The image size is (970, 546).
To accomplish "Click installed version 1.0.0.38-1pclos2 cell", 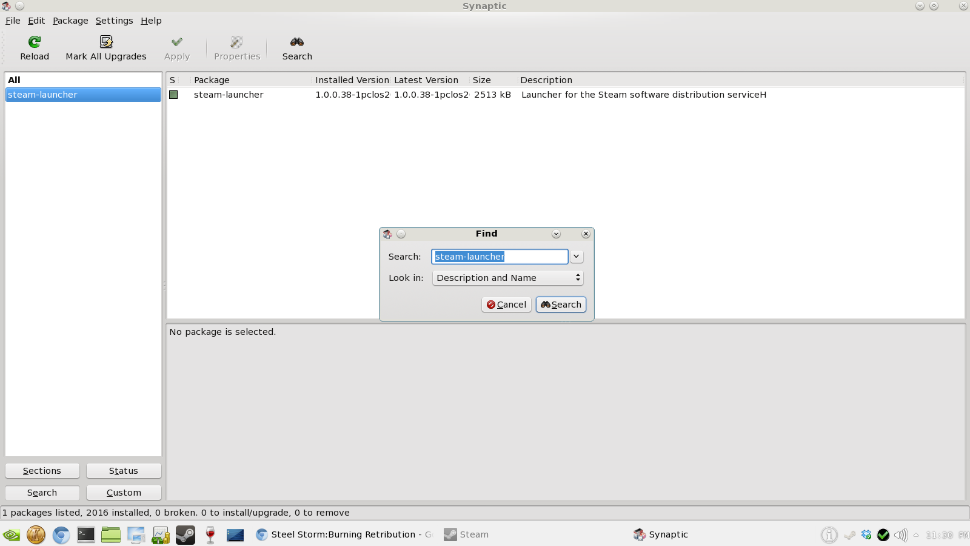I will tap(352, 95).
